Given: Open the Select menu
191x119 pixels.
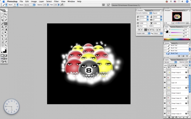Looking at the screenshot, I should click(49, 2).
